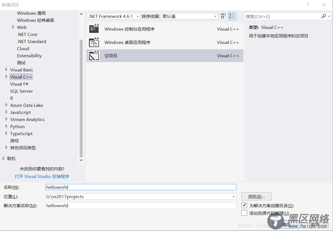Viewport: 333px width, 231px height.
Task: Click the search magnifier icon
Action: pos(324,16)
